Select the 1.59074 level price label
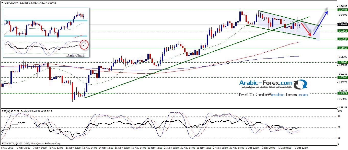The image size is (348, 150). [342, 93]
